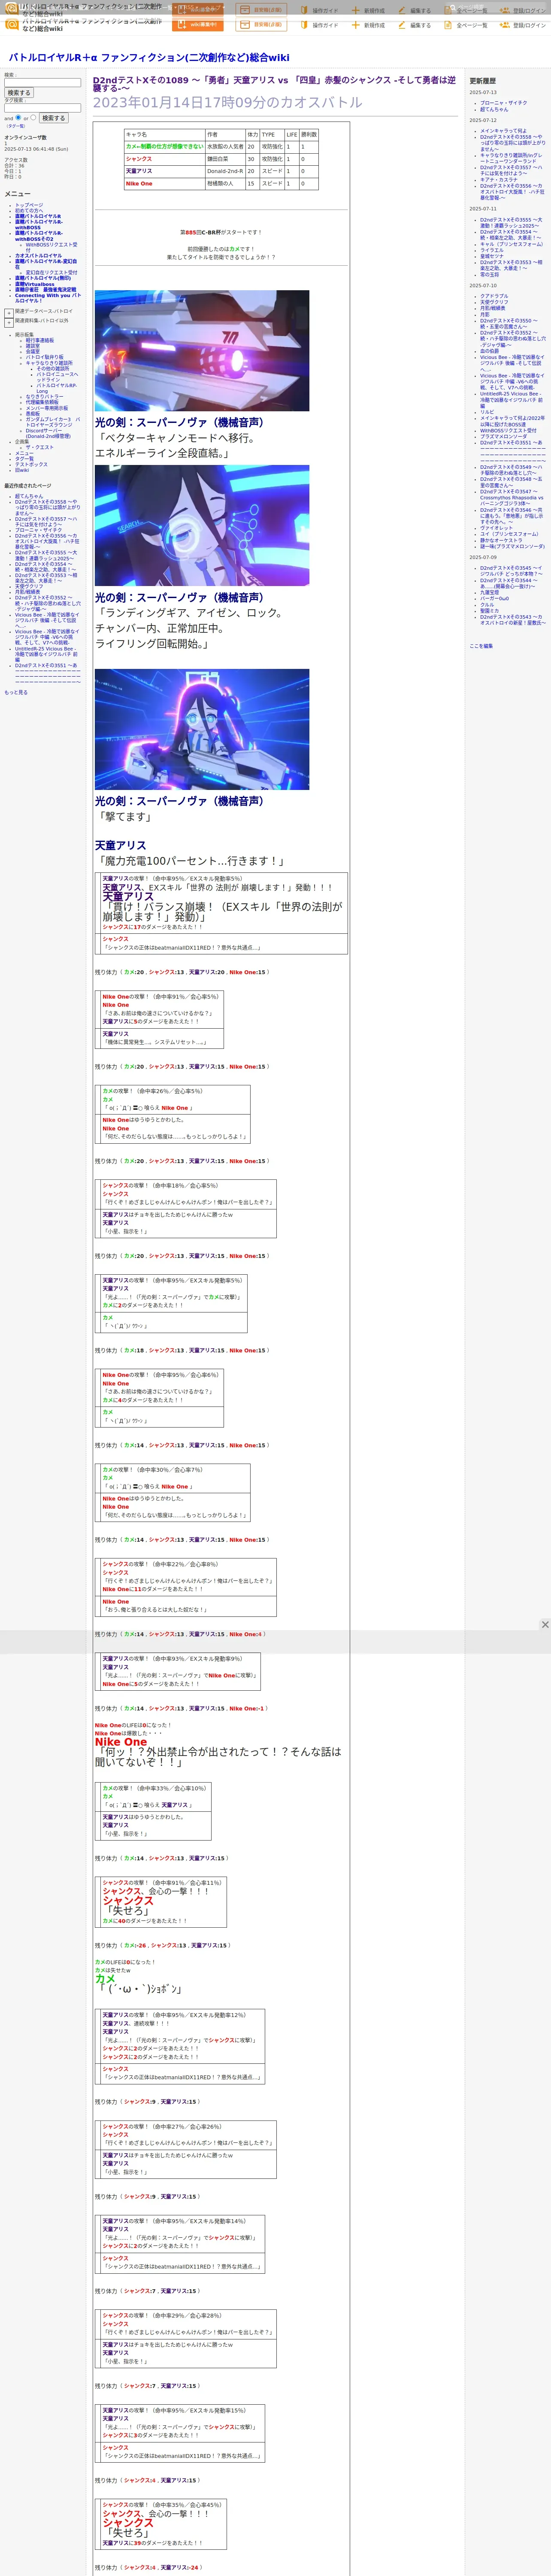Focus the タグ検索 input field
Screen dimensions: 551x2576
42,108
